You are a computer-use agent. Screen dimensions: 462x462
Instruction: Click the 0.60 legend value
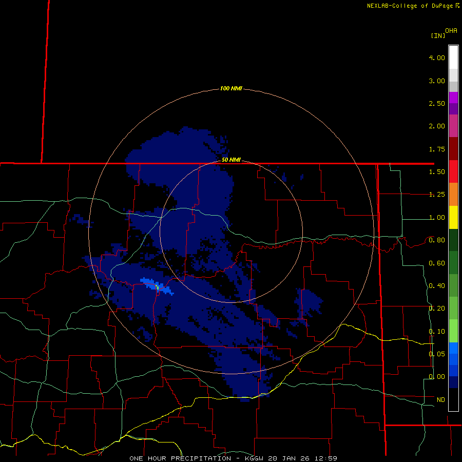[437, 263]
